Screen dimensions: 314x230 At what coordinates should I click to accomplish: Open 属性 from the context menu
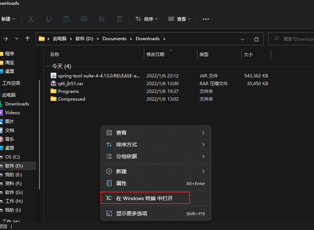155,183
